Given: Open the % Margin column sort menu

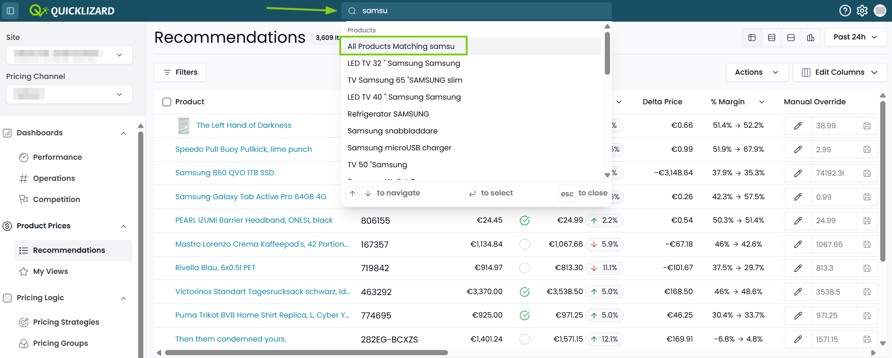Looking at the screenshot, I should (762, 102).
